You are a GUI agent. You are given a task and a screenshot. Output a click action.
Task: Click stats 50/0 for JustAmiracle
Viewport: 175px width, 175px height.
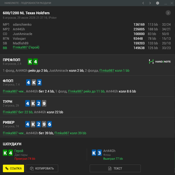[x=166, y=34]
